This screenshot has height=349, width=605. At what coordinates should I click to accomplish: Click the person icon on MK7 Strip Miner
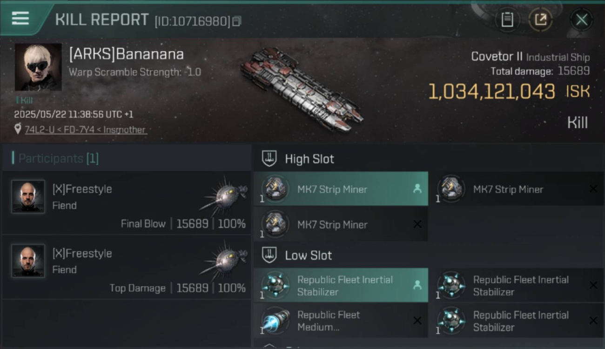click(x=417, y=189)
